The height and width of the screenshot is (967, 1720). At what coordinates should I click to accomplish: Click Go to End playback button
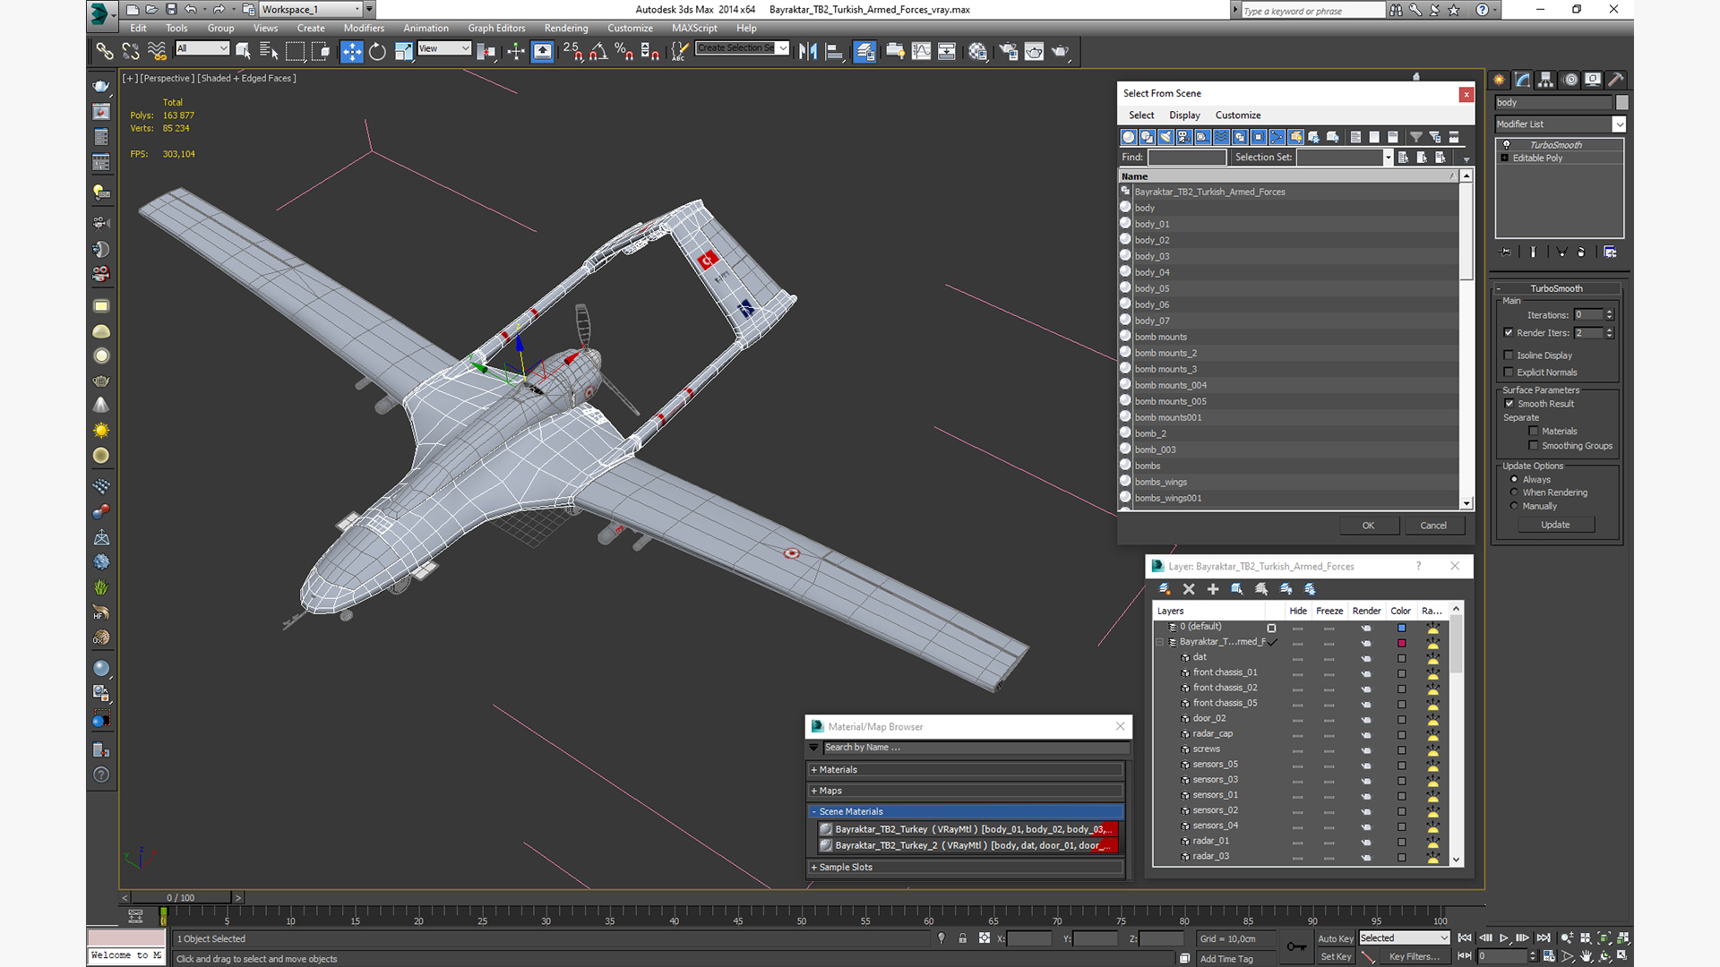(x=1544, y=938)
